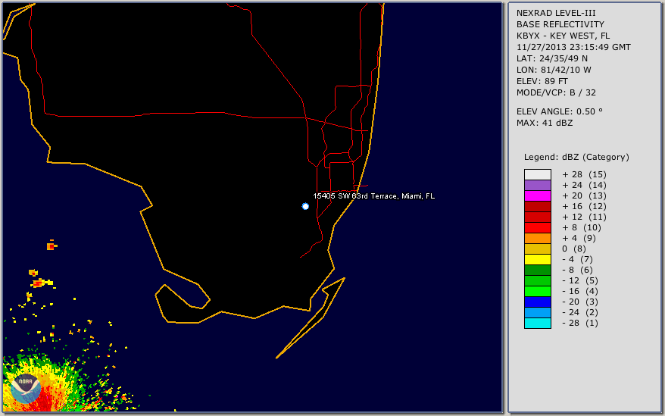
Task: Click the NOAA logo on the map
Action: 26,389
